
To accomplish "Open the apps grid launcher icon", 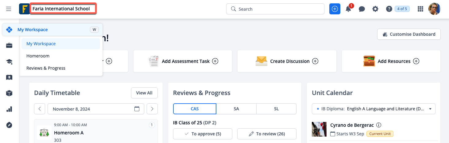I will 420,9.
